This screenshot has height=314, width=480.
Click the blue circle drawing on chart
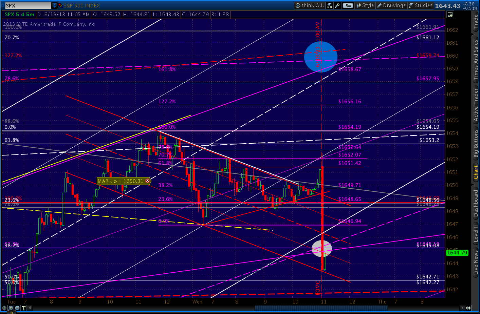point(321,57)
